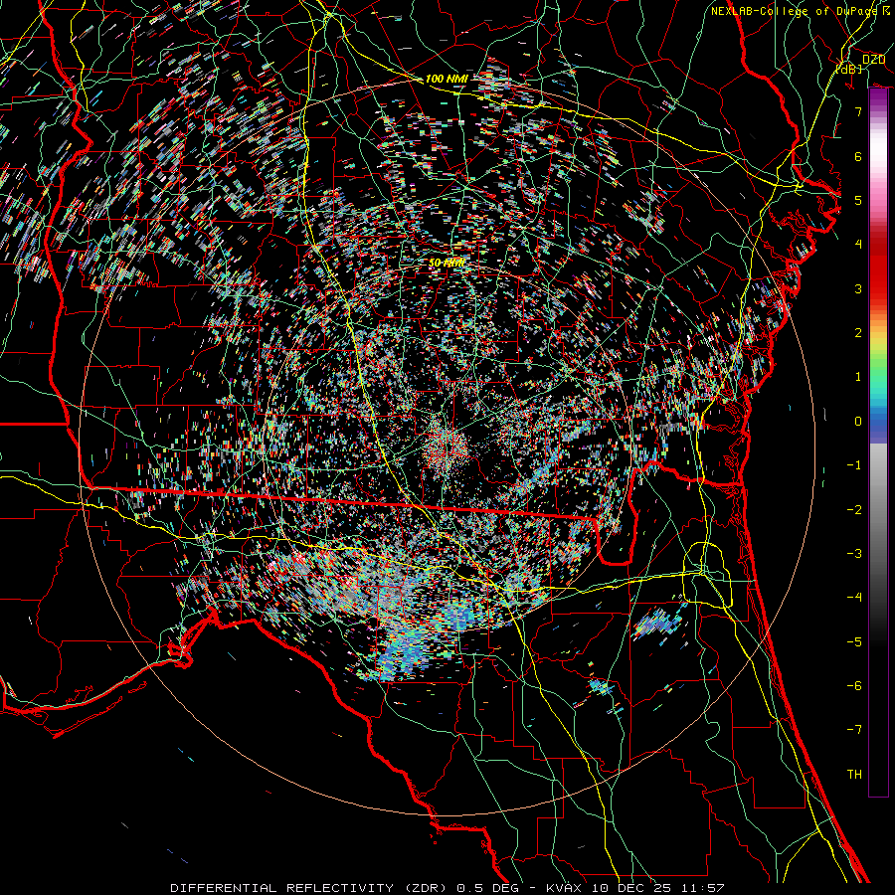Click the -7 dB scale label
895x895 pixels.
click(x=854, y=730)
